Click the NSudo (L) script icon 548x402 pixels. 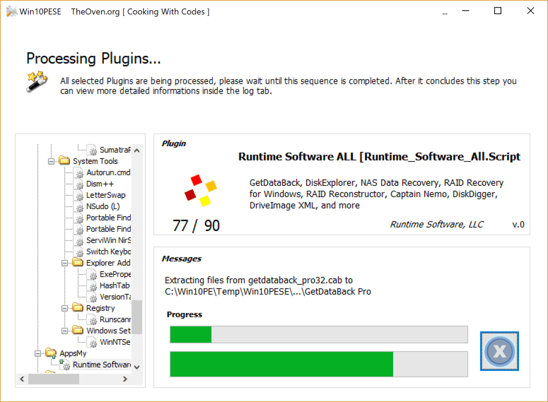pos(80,206)
